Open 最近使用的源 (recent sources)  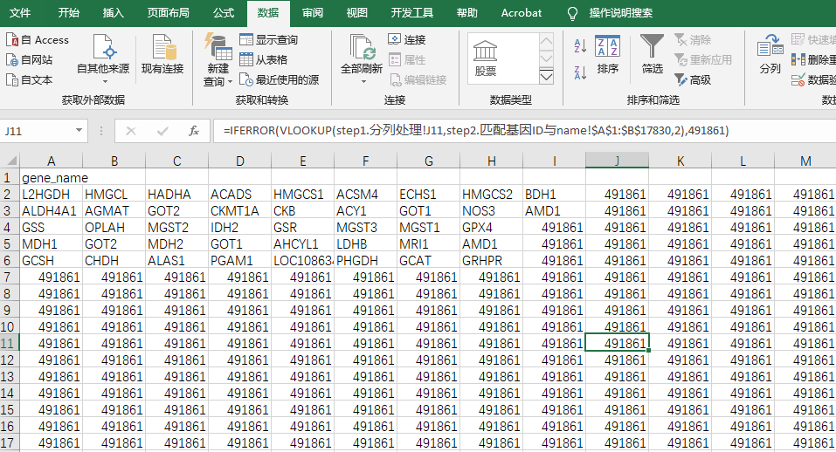click(x=280, y=80)
